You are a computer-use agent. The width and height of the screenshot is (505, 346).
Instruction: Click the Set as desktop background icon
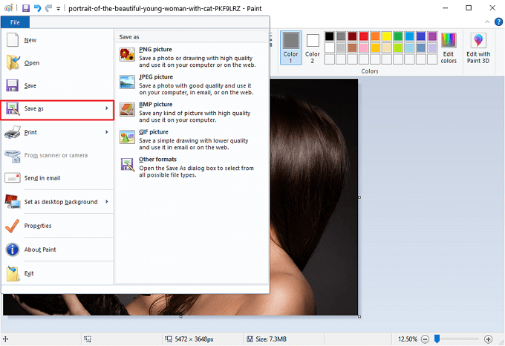click(13, 201)
